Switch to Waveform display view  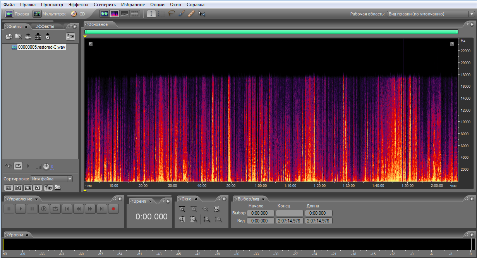[105, 14]
